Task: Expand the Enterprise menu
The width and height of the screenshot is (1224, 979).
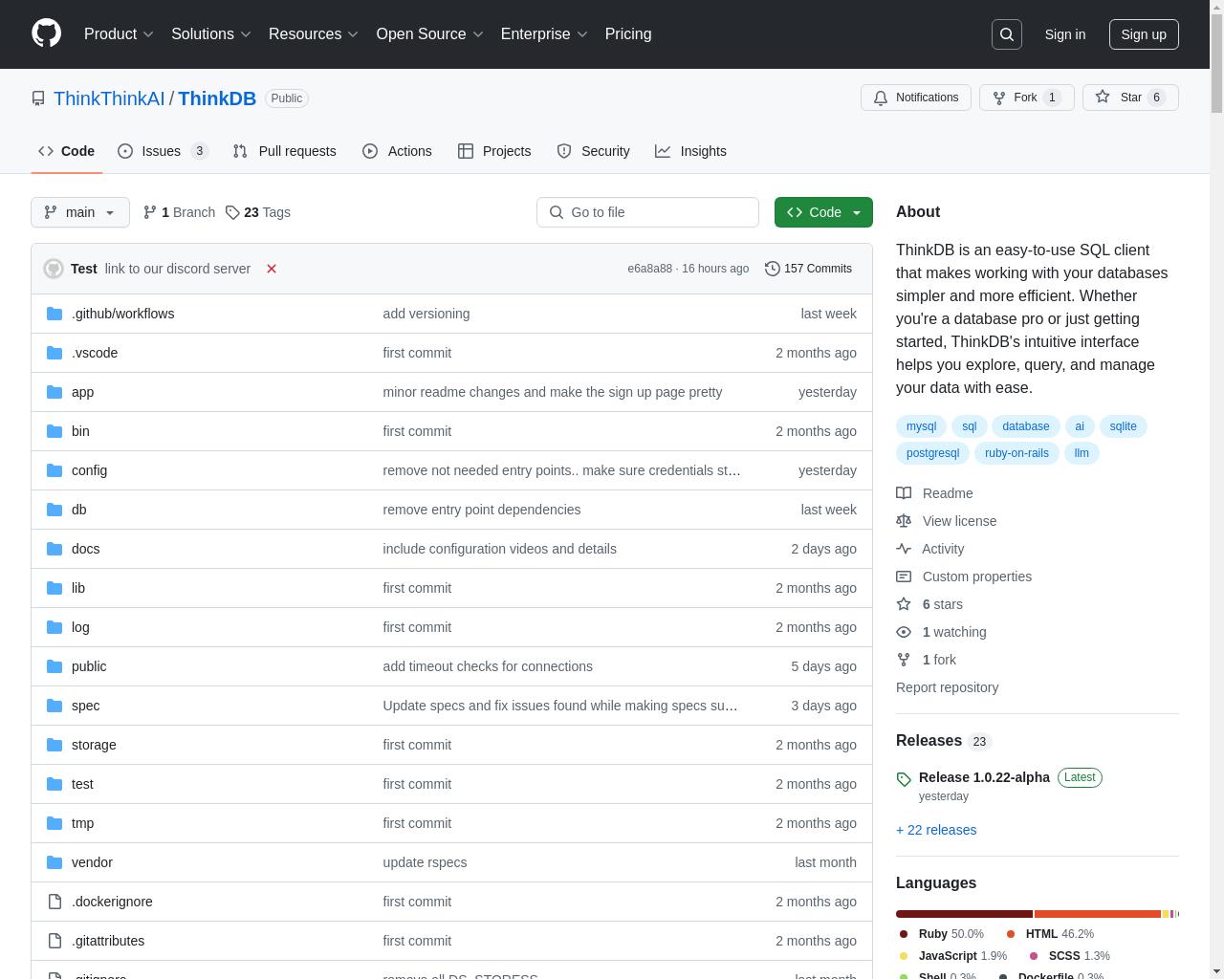Action: (545, 33)
